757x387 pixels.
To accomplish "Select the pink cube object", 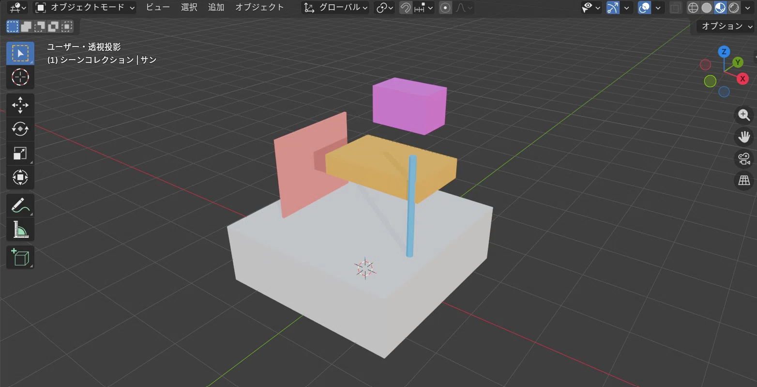I will pos(409,106).
